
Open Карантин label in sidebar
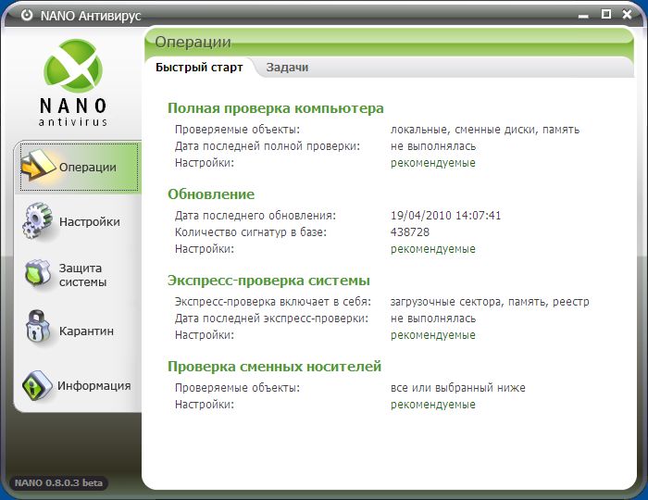click(86, 331)
